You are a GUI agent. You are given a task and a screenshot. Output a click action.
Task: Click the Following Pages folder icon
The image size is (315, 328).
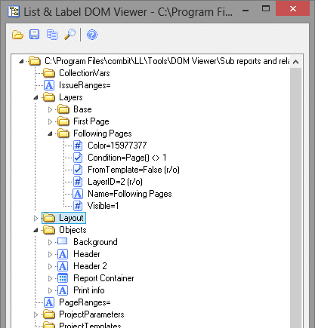pyautogui.click(x=63, y=133)
